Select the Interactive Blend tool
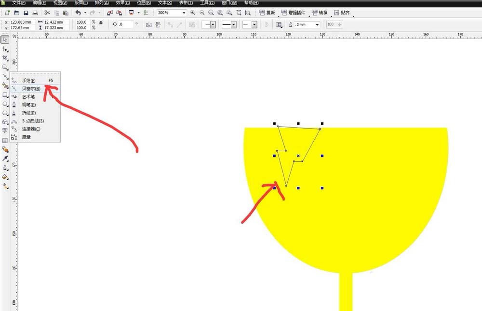This screenshot has width=482, height=311. [x=5, y=150]
